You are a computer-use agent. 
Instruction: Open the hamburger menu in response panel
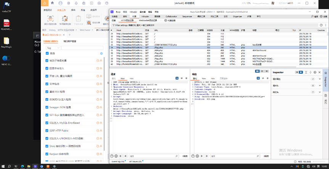(x=267, y=78)
